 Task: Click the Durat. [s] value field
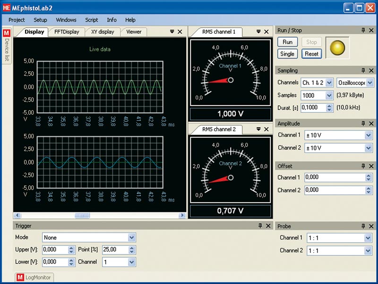tap(313, 108)
